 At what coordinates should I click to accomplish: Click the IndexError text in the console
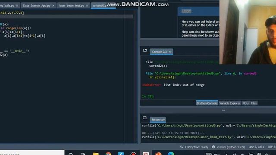point(152,85)
